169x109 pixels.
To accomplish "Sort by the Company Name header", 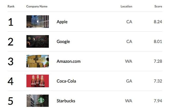I will pos(37,6).
